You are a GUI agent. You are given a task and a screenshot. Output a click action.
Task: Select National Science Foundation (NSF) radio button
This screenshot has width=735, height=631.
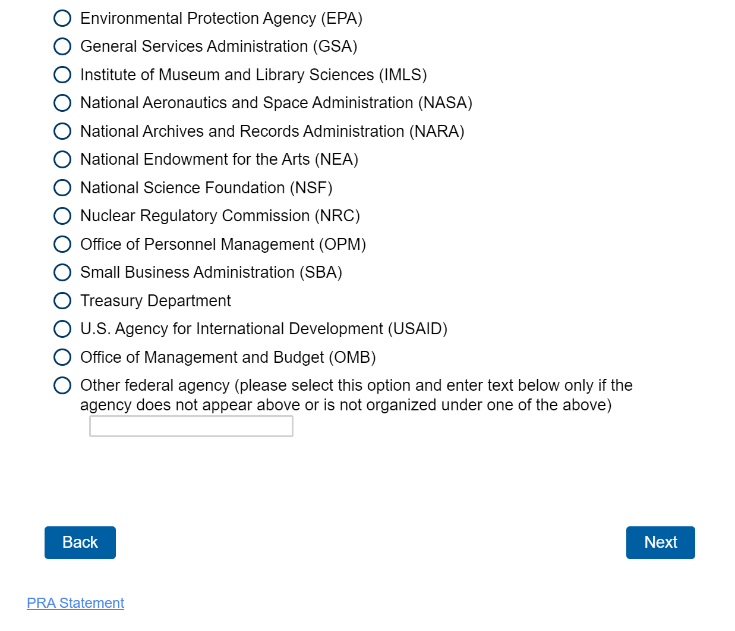pyautogui.click(x=62, y=188)
